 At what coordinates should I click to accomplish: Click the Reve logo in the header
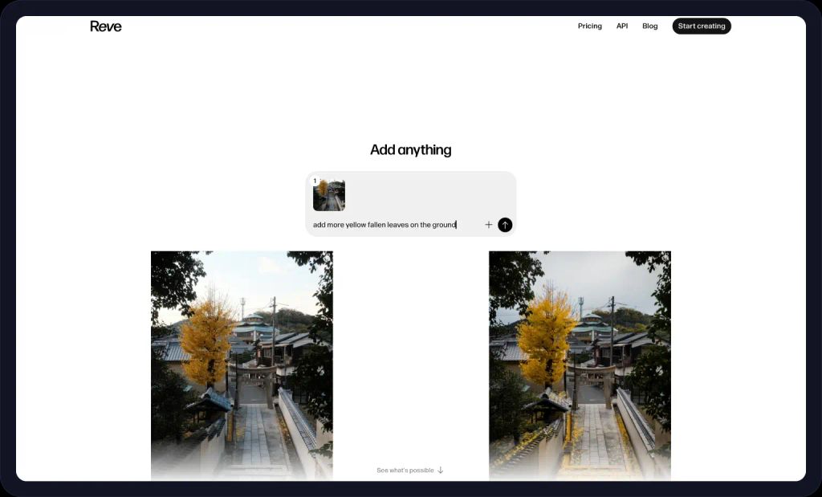coord(105,26)
